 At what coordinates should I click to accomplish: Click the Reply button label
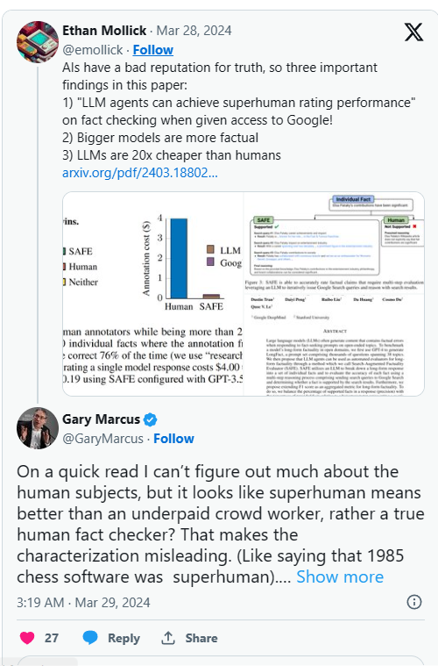(x=124, y=638)
